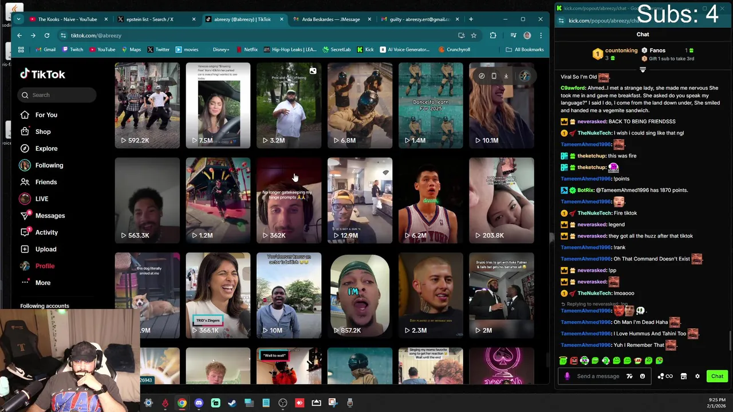Open Friends in TikTok sidebar
Screen dimensions: 733x412
coord(39,182)
